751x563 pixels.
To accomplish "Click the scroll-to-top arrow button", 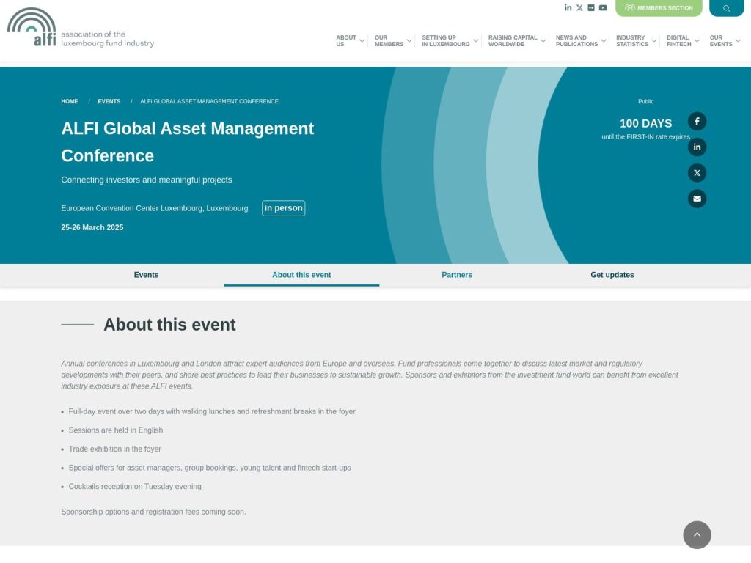I will point(697,535).
